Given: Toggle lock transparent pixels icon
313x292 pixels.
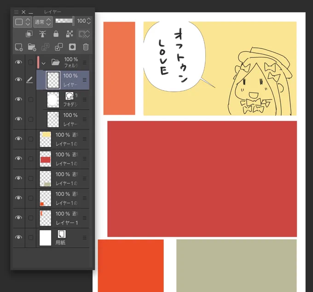Looking at the screenshot, I should pos(70,34).
